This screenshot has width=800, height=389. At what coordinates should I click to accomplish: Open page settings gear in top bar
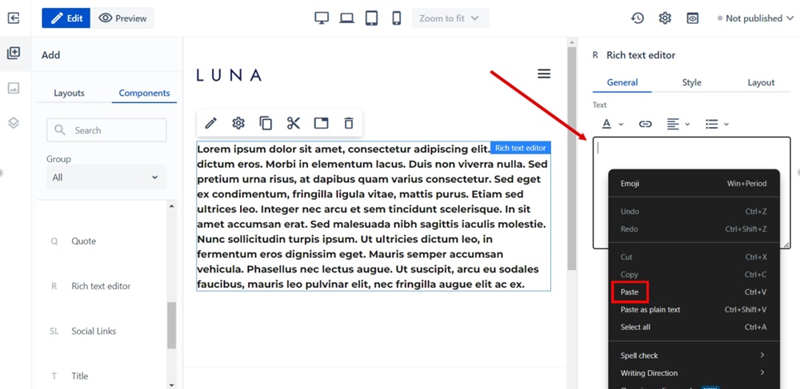[665, 18]
